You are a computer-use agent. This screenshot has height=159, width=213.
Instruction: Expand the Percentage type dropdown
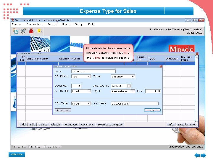point(133,91)
